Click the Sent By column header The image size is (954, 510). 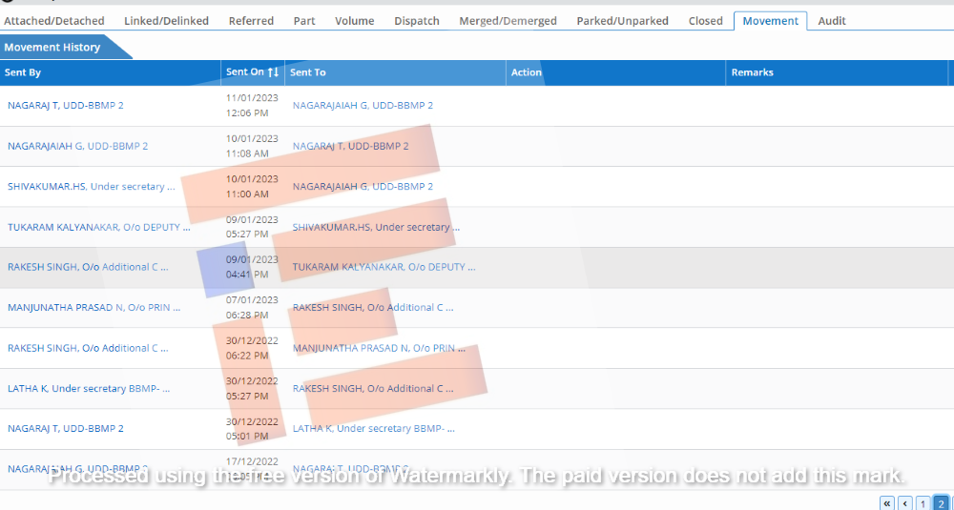[x=23, y=72]
